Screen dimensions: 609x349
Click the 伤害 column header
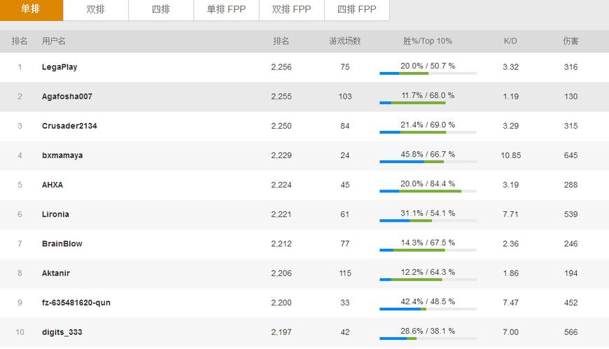[570, 41]
